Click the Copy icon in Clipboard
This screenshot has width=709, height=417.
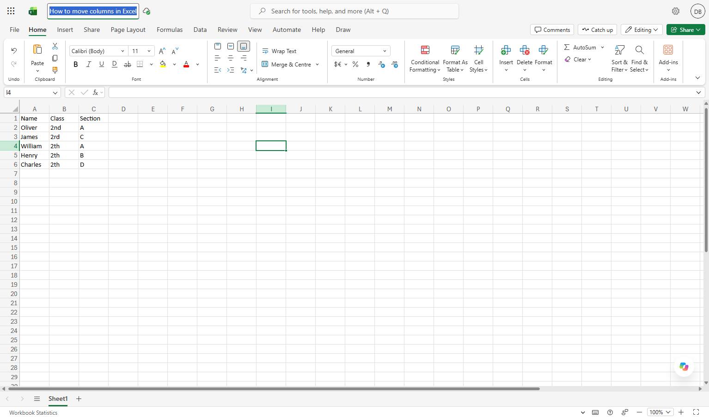pyautogui.click(x=55, y=58)
